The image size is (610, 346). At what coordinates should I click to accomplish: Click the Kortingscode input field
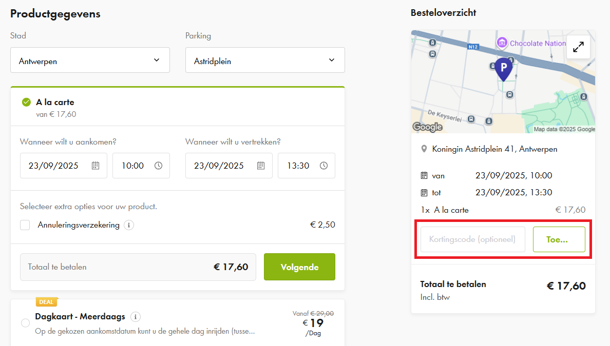tap(471, 239)
